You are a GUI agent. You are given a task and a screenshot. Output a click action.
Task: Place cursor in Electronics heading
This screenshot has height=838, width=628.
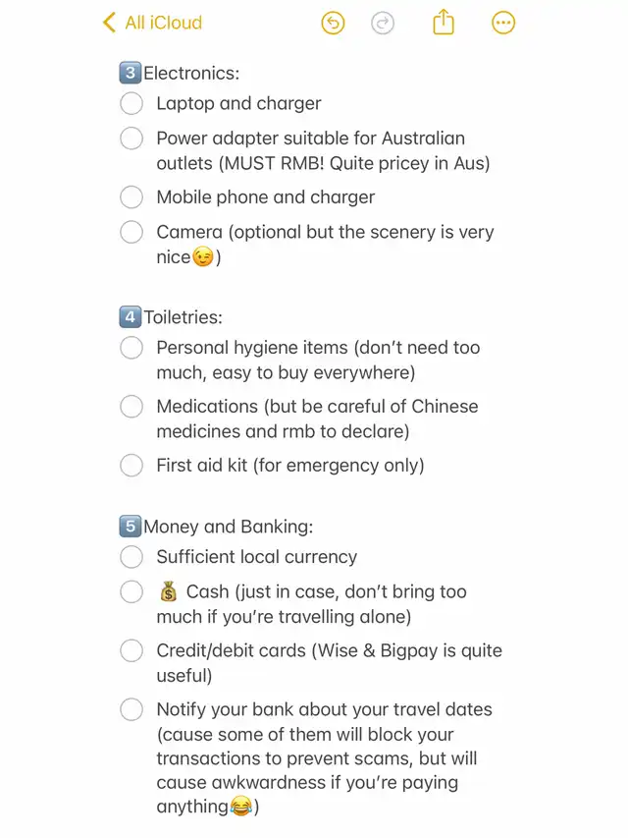click(191, 73)
